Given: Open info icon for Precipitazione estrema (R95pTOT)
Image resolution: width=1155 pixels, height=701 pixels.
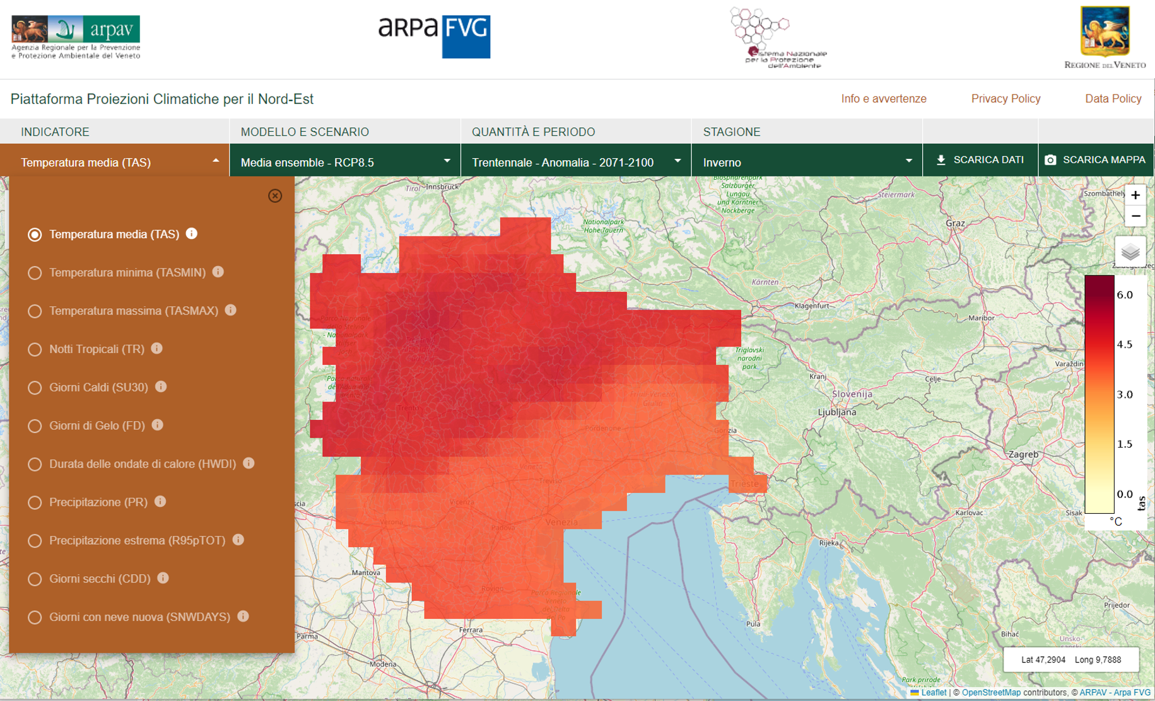Looking at the screenshot, I should coord(238,540).
